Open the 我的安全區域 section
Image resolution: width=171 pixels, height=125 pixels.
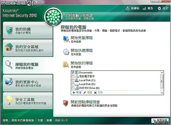coord(28,48)
